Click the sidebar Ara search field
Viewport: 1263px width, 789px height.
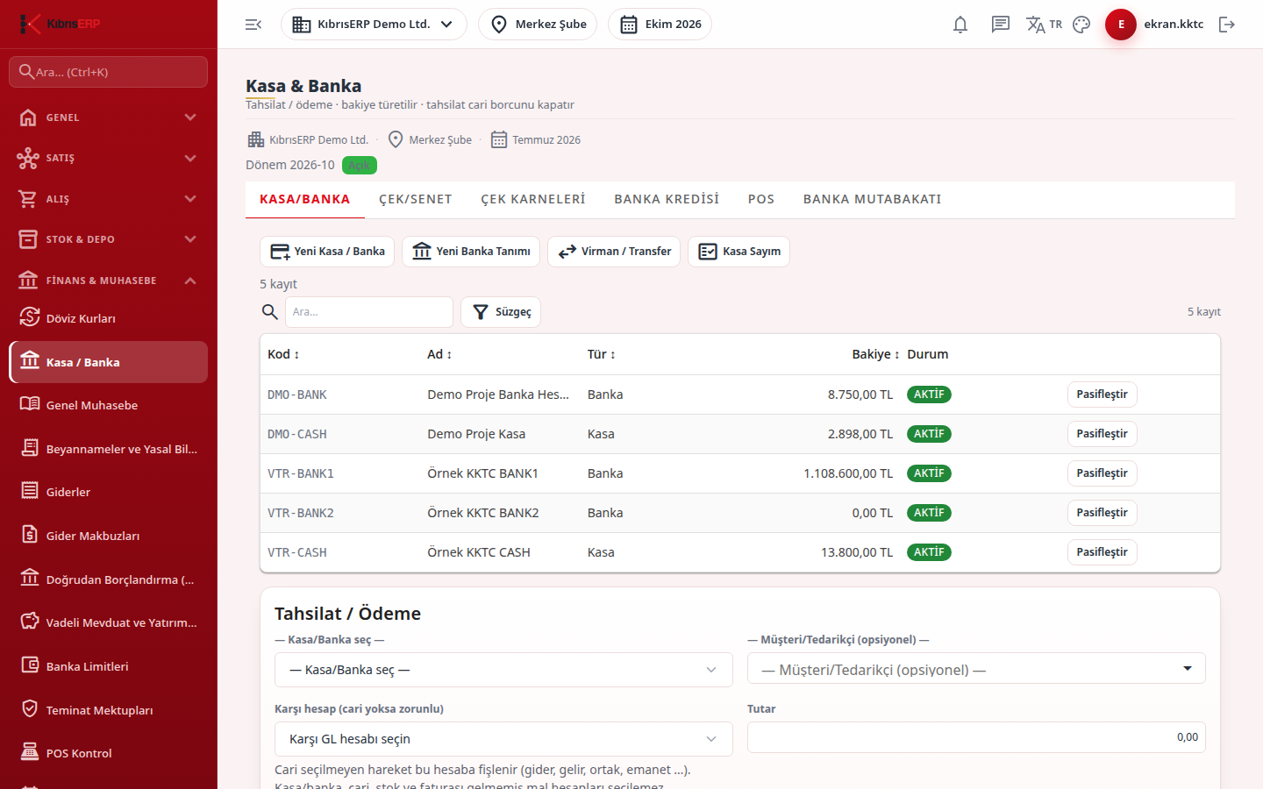pyautogui.click(x=109, y=72)
